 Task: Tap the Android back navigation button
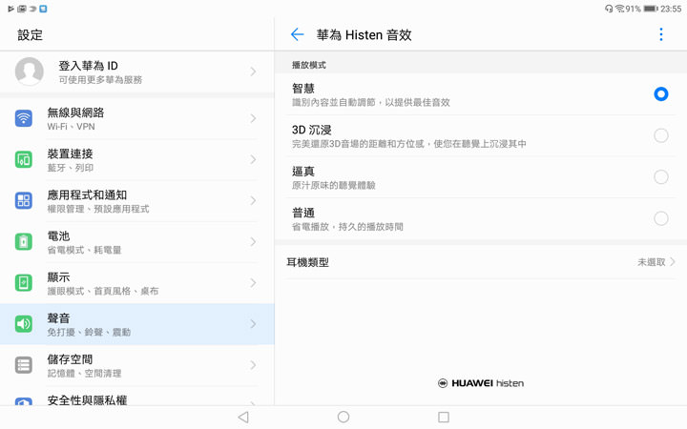[243, 418]
